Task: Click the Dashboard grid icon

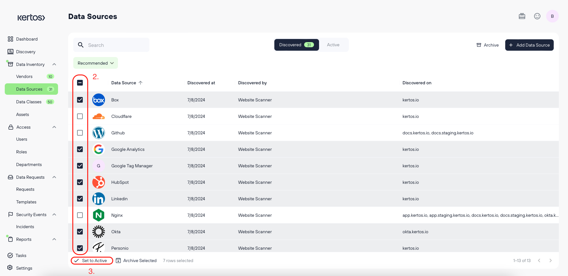Action: pyautogui.click(x=10, y=39)
